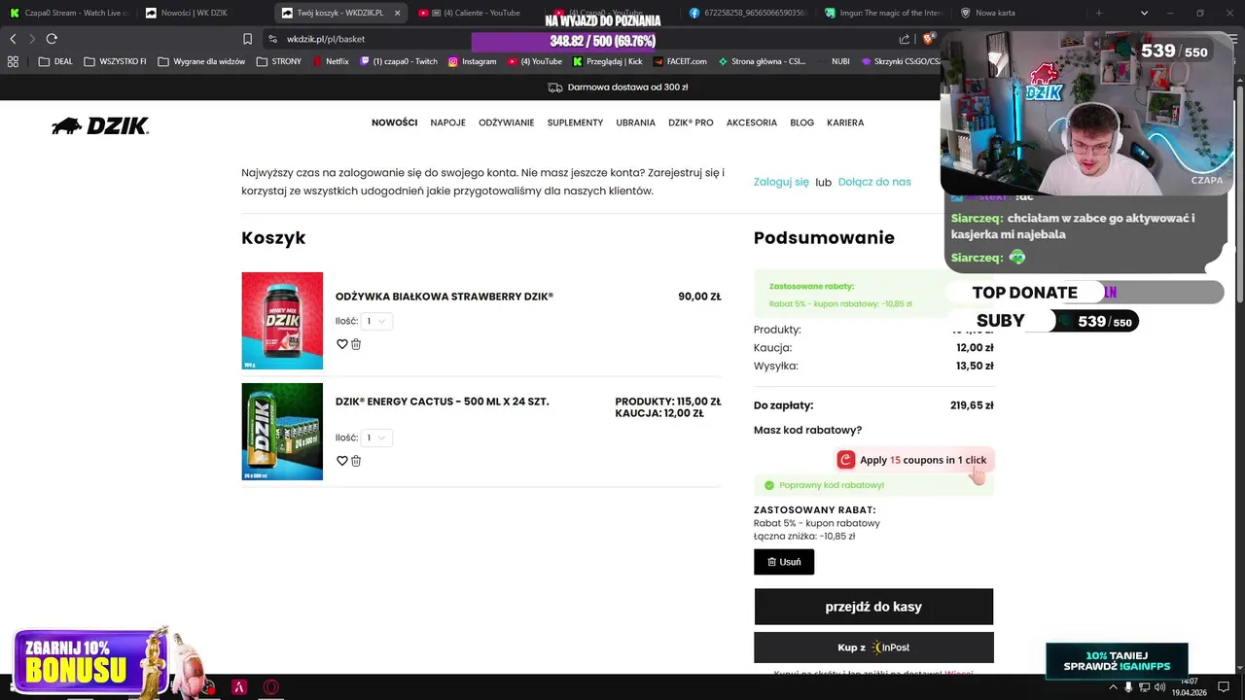This screenshot has height=700, width=1245.
Task: Click Kup z InPost button
Action: (873, 647)
